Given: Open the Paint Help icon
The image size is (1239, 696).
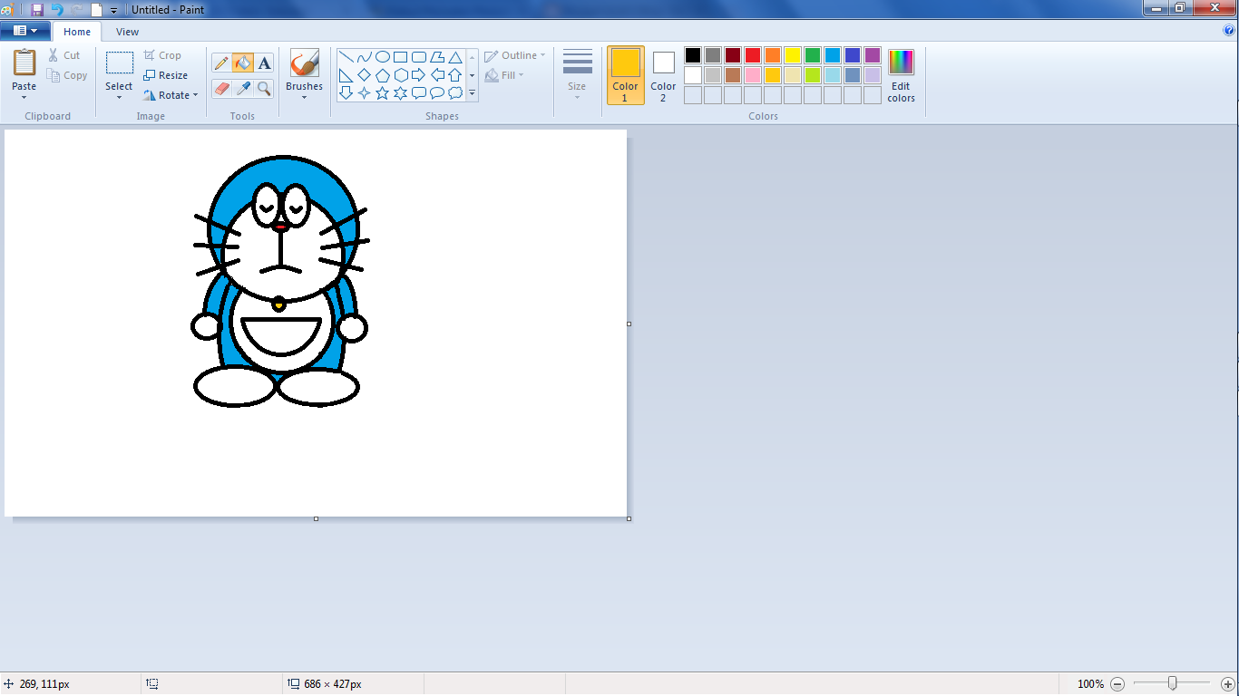Looking at the screenshot, I should tap(1229, 30).
